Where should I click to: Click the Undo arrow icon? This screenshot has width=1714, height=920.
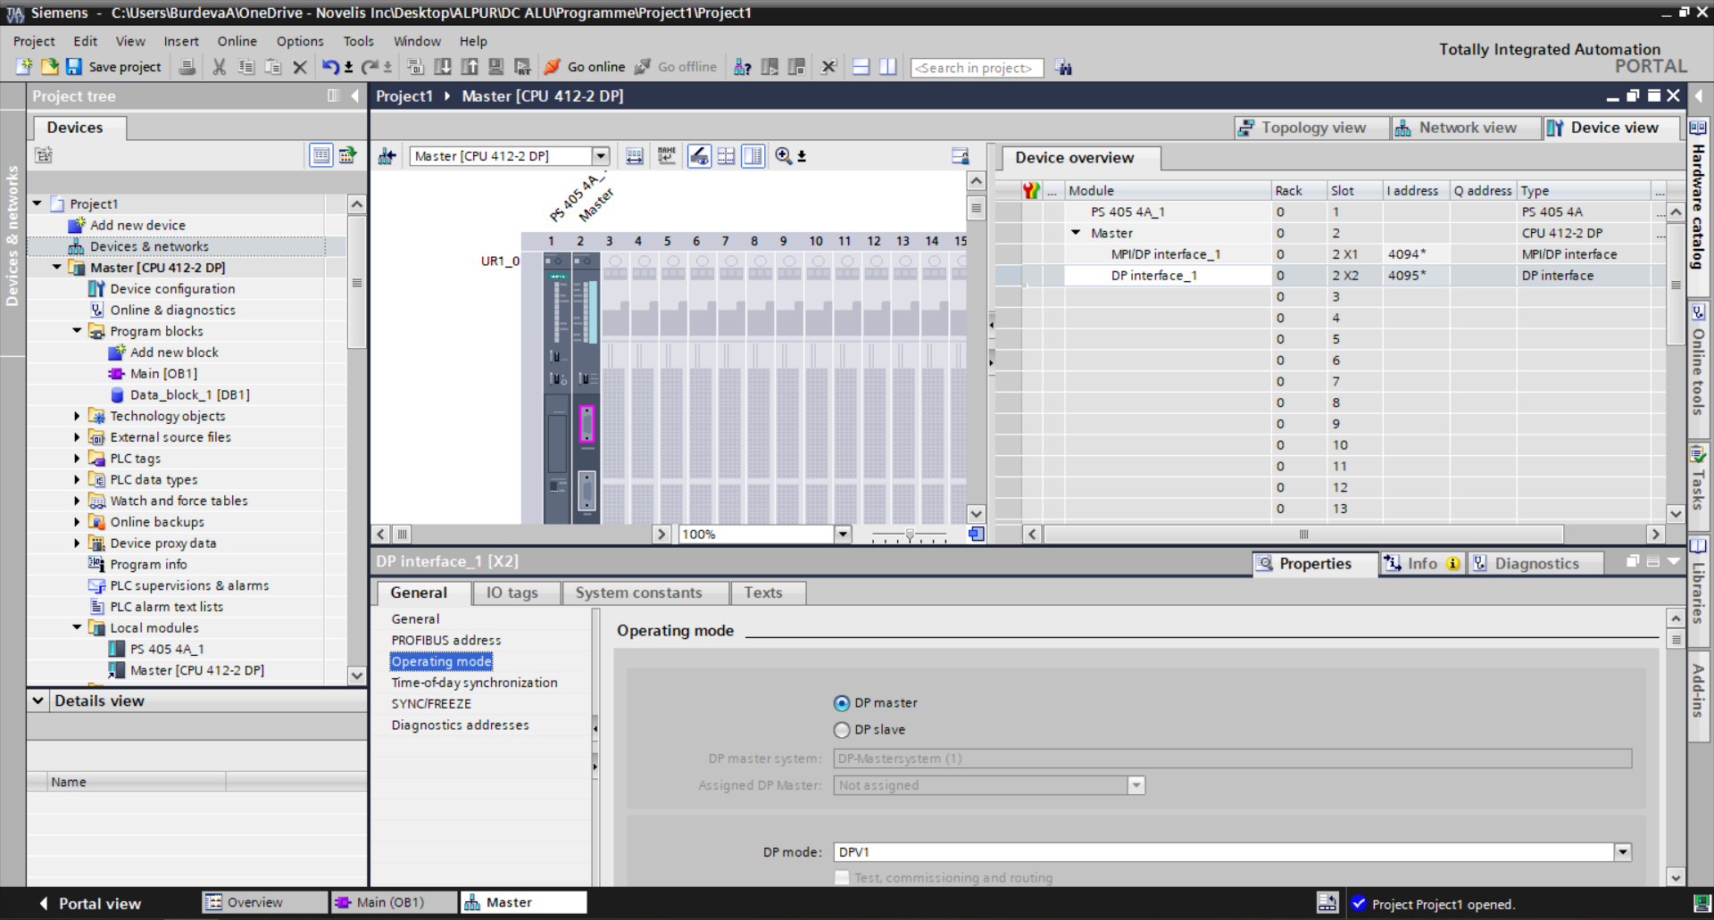coord(329,67)
